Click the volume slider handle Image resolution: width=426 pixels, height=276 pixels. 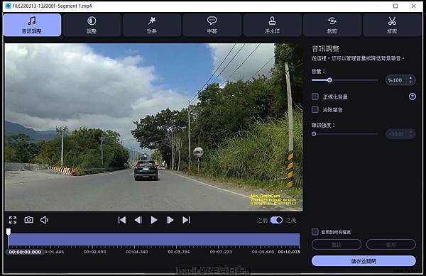[x=329, y=80]
